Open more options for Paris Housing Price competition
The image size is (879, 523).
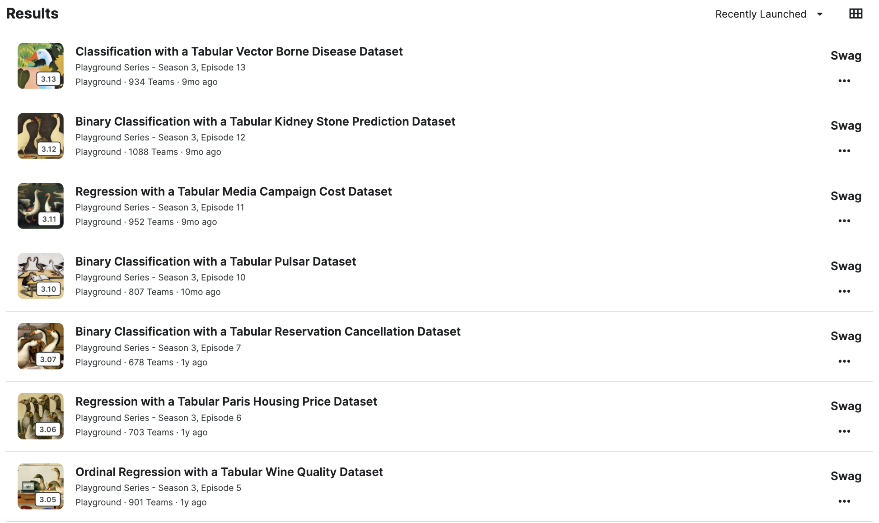[x=844, y=431]
